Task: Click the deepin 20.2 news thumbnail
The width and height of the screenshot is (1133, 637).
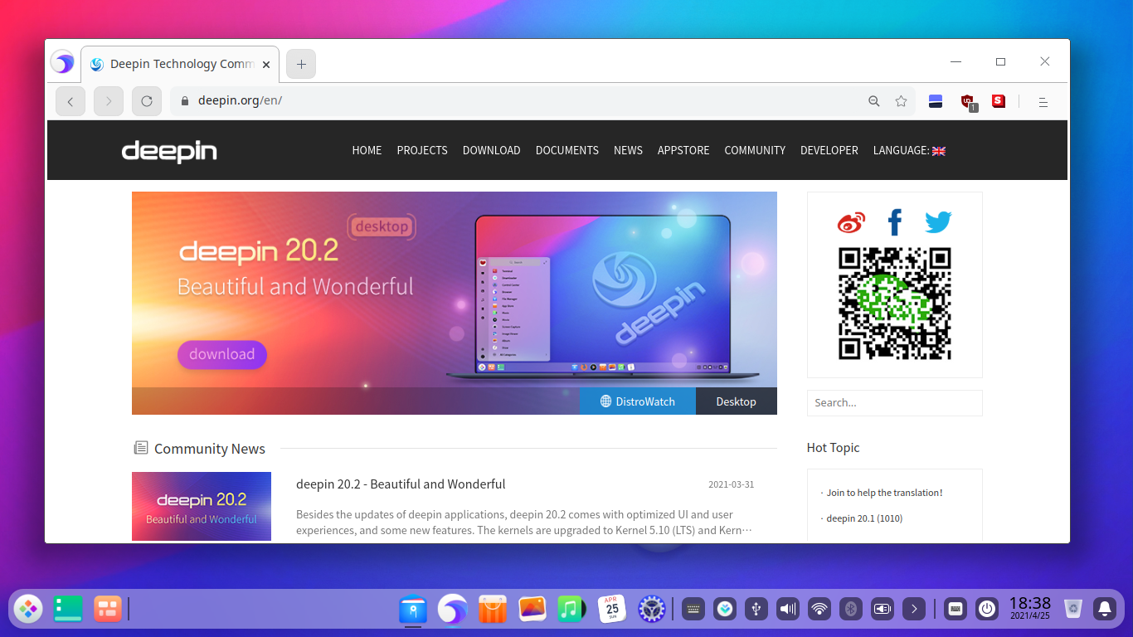Action: pyautogui.click(x=202, y=506)
